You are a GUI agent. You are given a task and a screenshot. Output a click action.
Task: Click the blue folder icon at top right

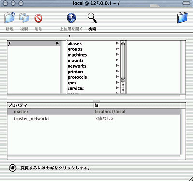click(x=182, y=18)
